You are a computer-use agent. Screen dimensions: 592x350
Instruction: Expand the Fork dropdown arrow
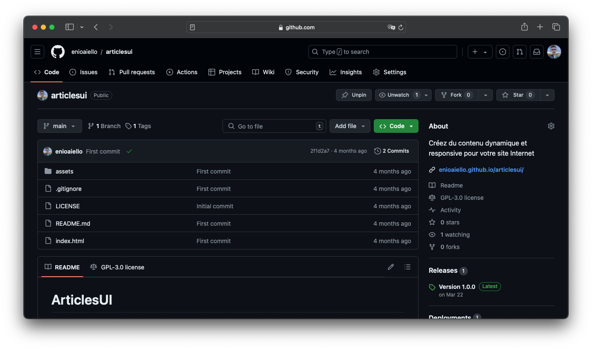[x=486, y=95]
